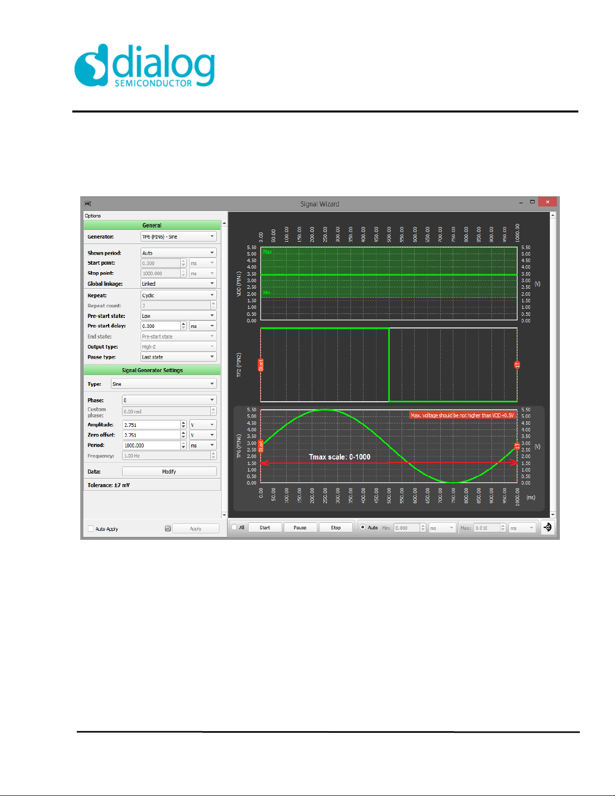This screenshot has width=615, height=796.
Task: Click the red 1T marker on TP6 graph
Action: click(517, 446)
